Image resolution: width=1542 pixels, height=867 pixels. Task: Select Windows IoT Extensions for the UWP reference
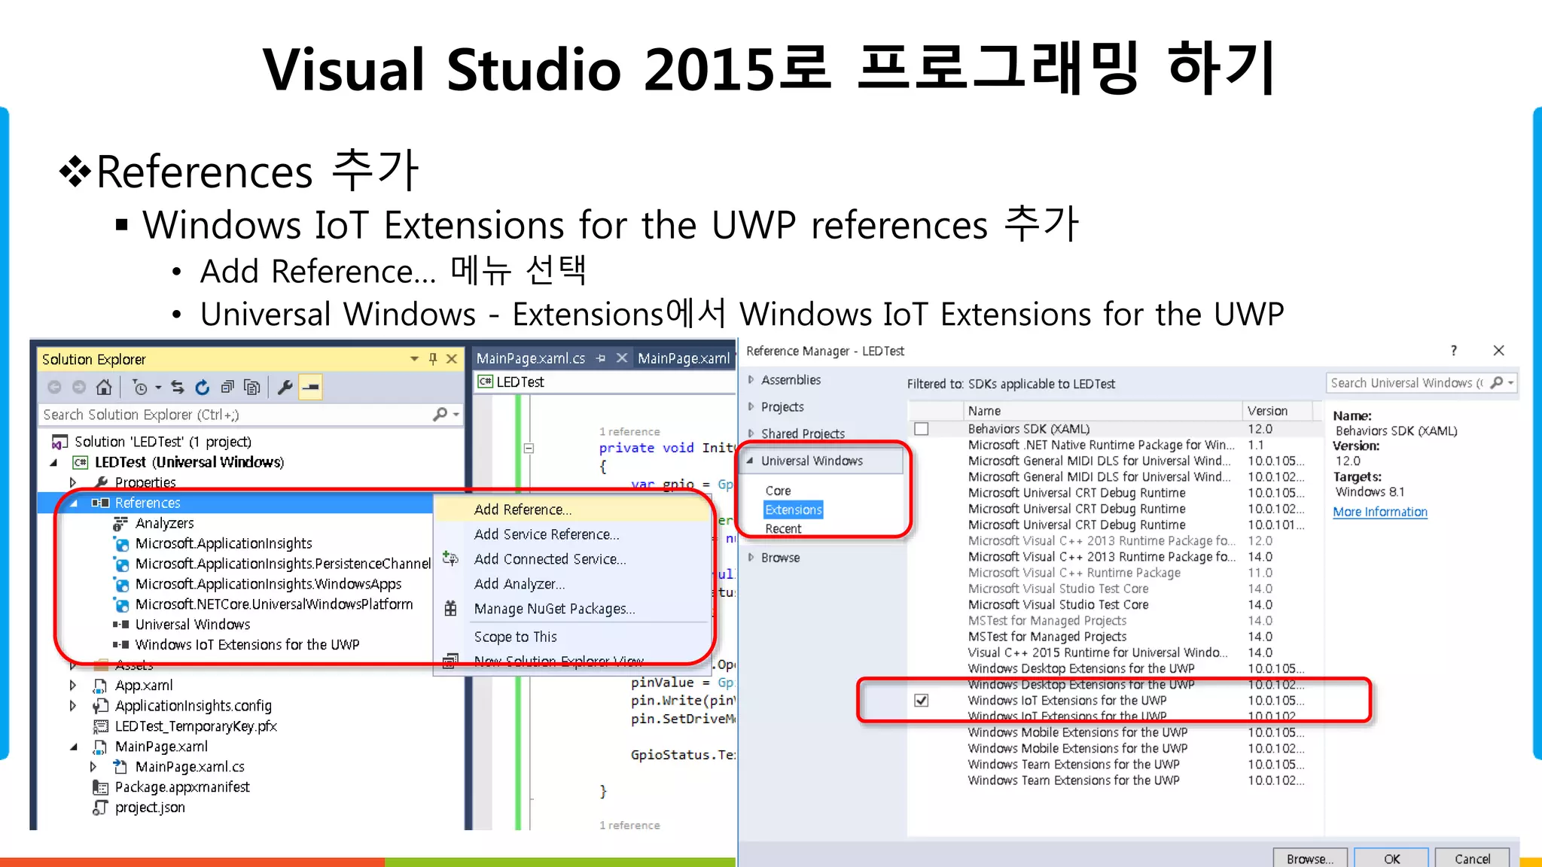pyautogui.click(x=247, y=645)
